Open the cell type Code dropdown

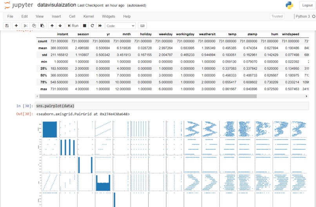(120, 26)
